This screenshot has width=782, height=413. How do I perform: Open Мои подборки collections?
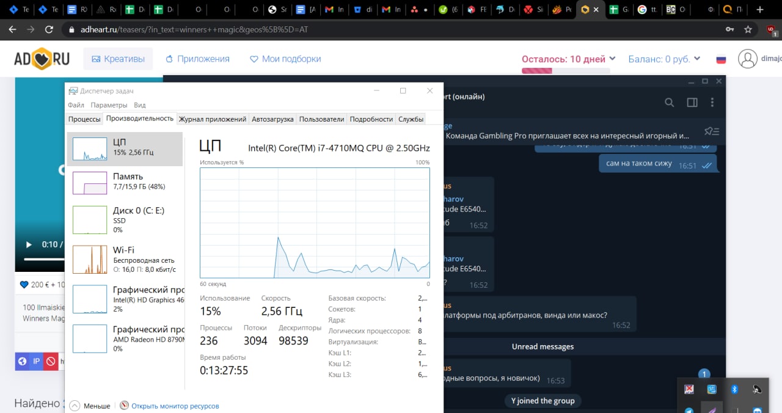[285, 59]
